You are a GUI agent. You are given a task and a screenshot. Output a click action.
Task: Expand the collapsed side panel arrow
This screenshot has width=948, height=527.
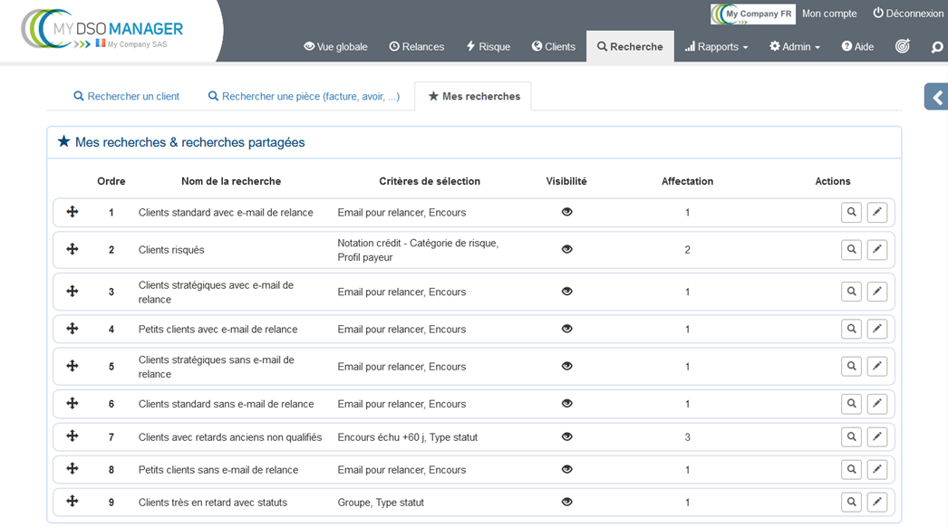[x=937, y=97]
